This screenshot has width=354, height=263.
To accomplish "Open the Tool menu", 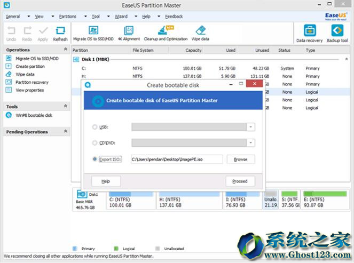I will pyautogui.click(x=96, y=17).
